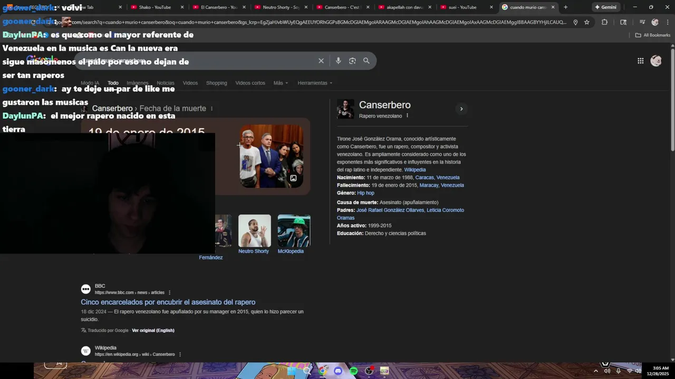Show hidden system tray icons
Viewport: 675px width, 379px height.
596,371
